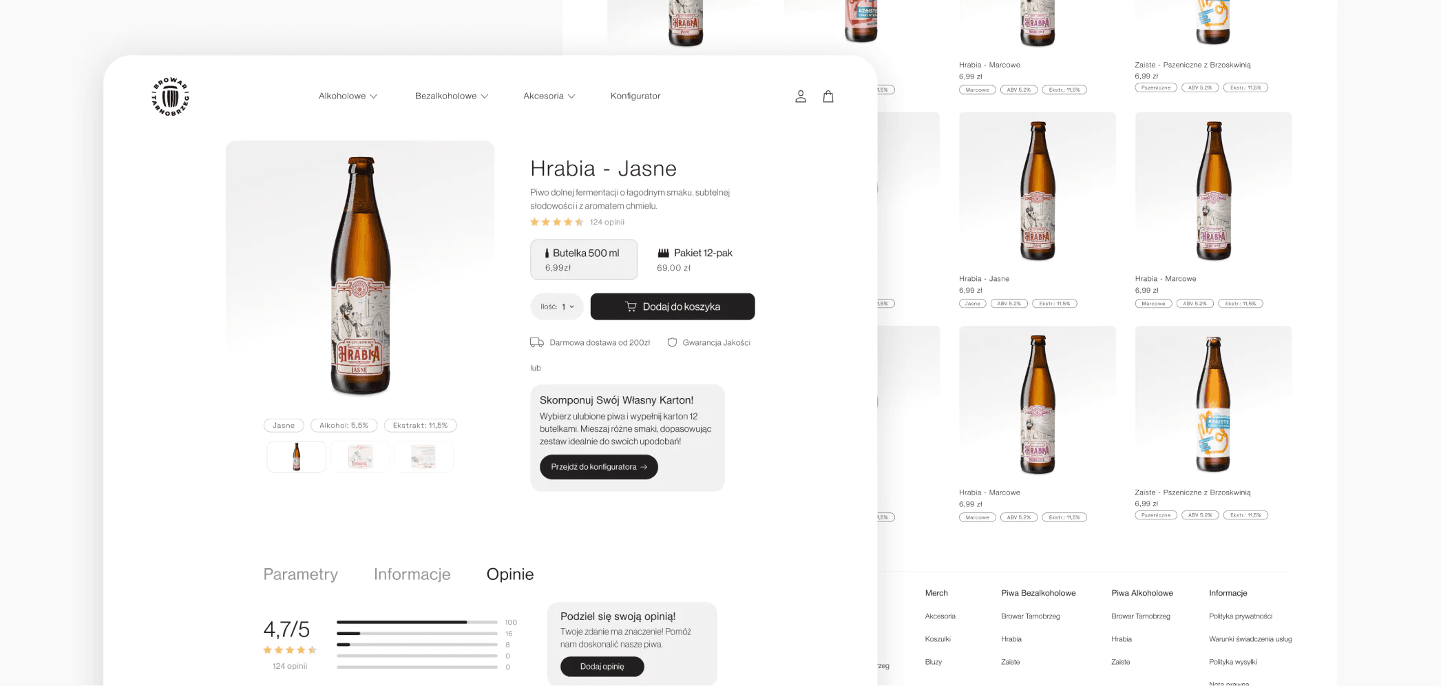Click the Browar Tarnobrzeg logo
The image size is (1441, 686).
[x=170, y=96]
